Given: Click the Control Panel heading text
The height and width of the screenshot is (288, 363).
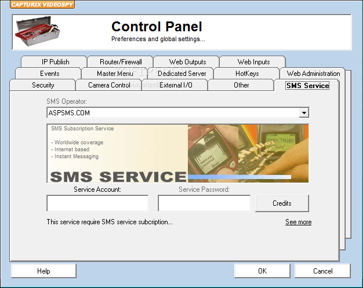Looking at the screenshot, I should coord(157,27).
